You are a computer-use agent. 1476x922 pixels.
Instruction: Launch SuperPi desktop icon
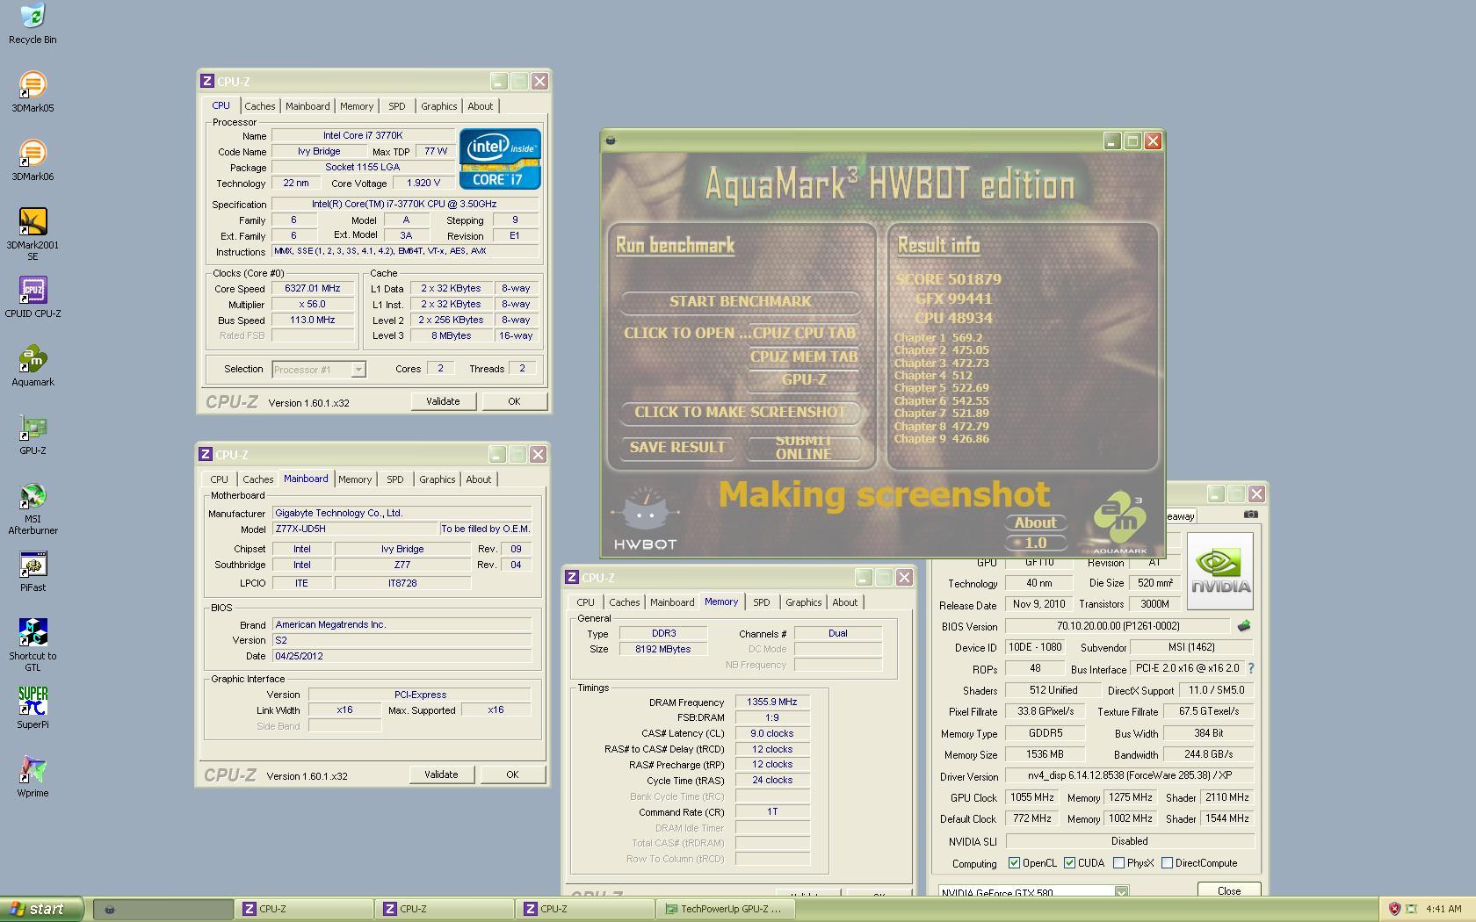(x=33, y=709)
